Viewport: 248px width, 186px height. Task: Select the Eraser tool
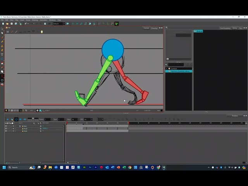pyautogui.click(x=2, y=50)
